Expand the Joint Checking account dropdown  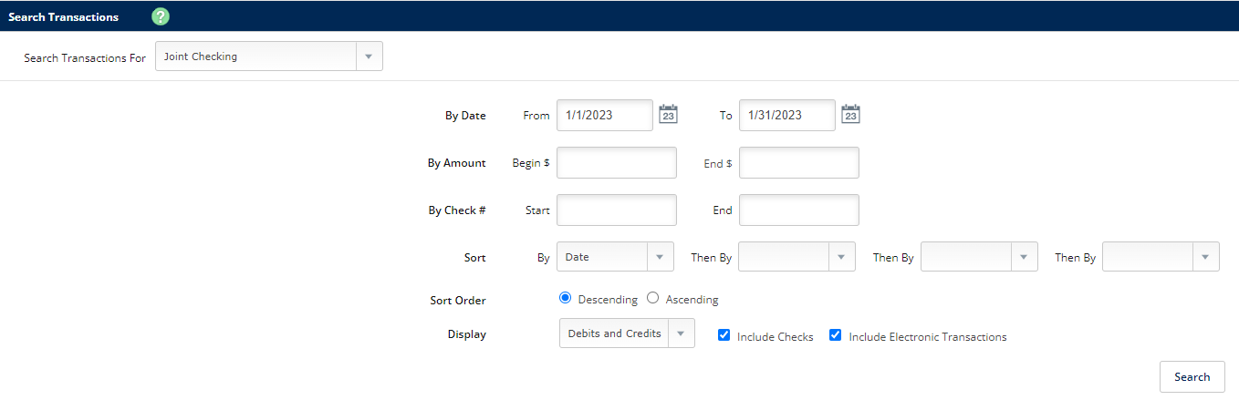269,56
